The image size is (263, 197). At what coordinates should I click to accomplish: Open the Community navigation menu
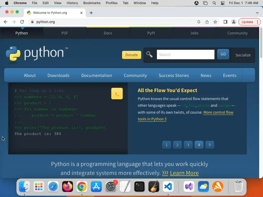[135, 75]
